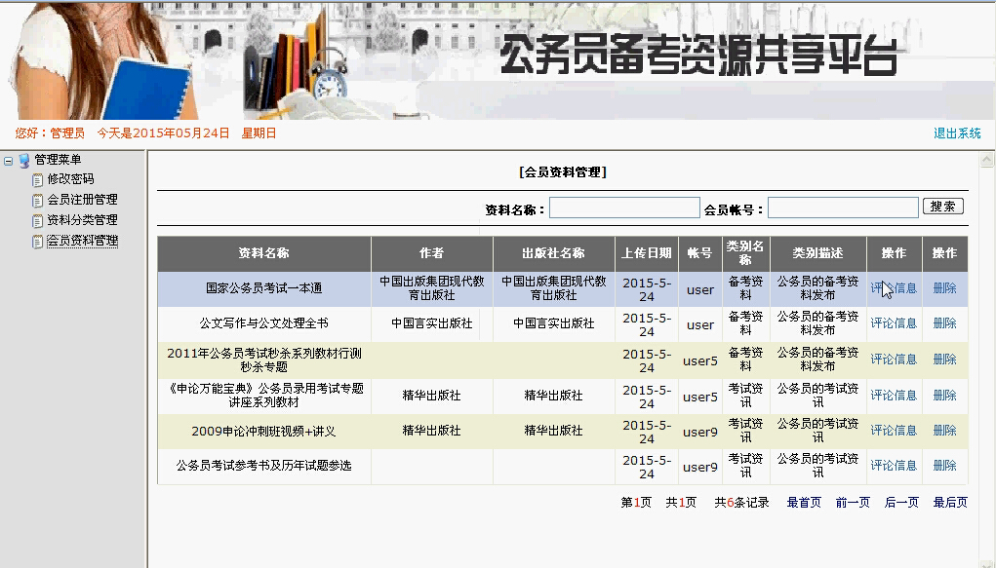This screenshot has height=568, width=996.
Task: Delete the 2009申论冲刺班视频+讲义 row
Action: click(x=944, y=431)
